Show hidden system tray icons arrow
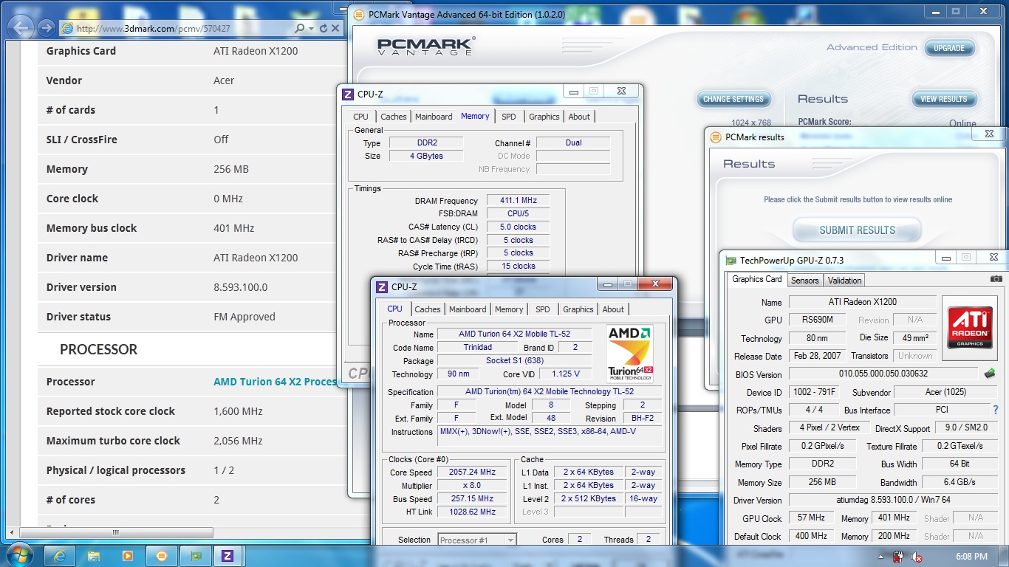Viewport: 1009px width, 567px height. 880,556
